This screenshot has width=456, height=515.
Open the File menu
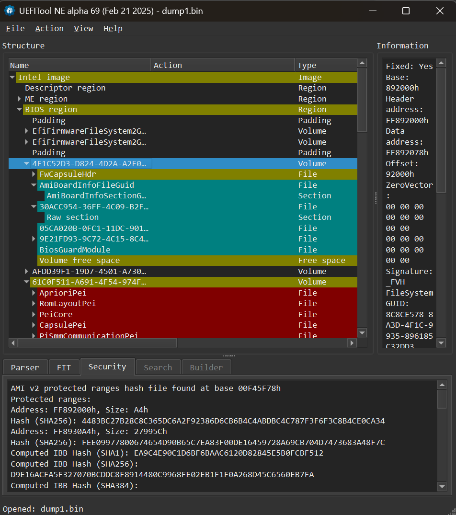point(15,29)
